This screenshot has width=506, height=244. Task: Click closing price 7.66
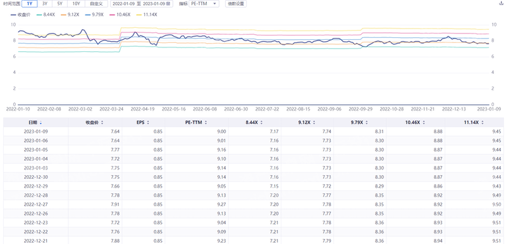115,186
